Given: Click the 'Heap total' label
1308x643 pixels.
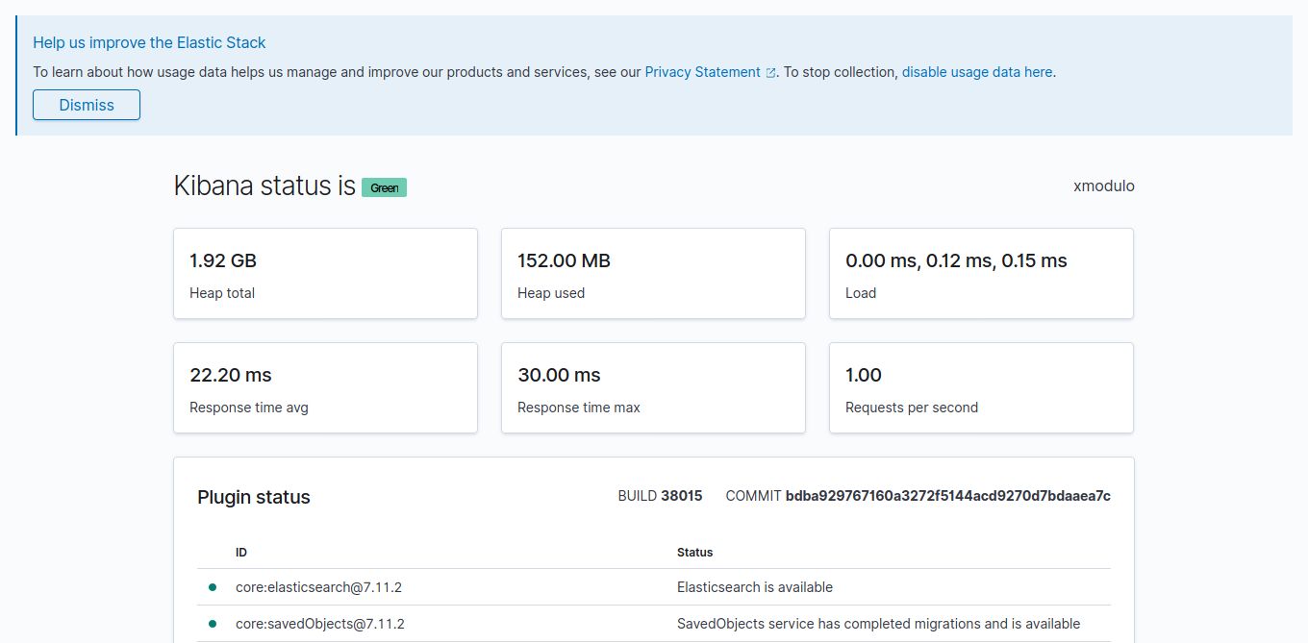Looking at the screenshot, I should 222,293.
